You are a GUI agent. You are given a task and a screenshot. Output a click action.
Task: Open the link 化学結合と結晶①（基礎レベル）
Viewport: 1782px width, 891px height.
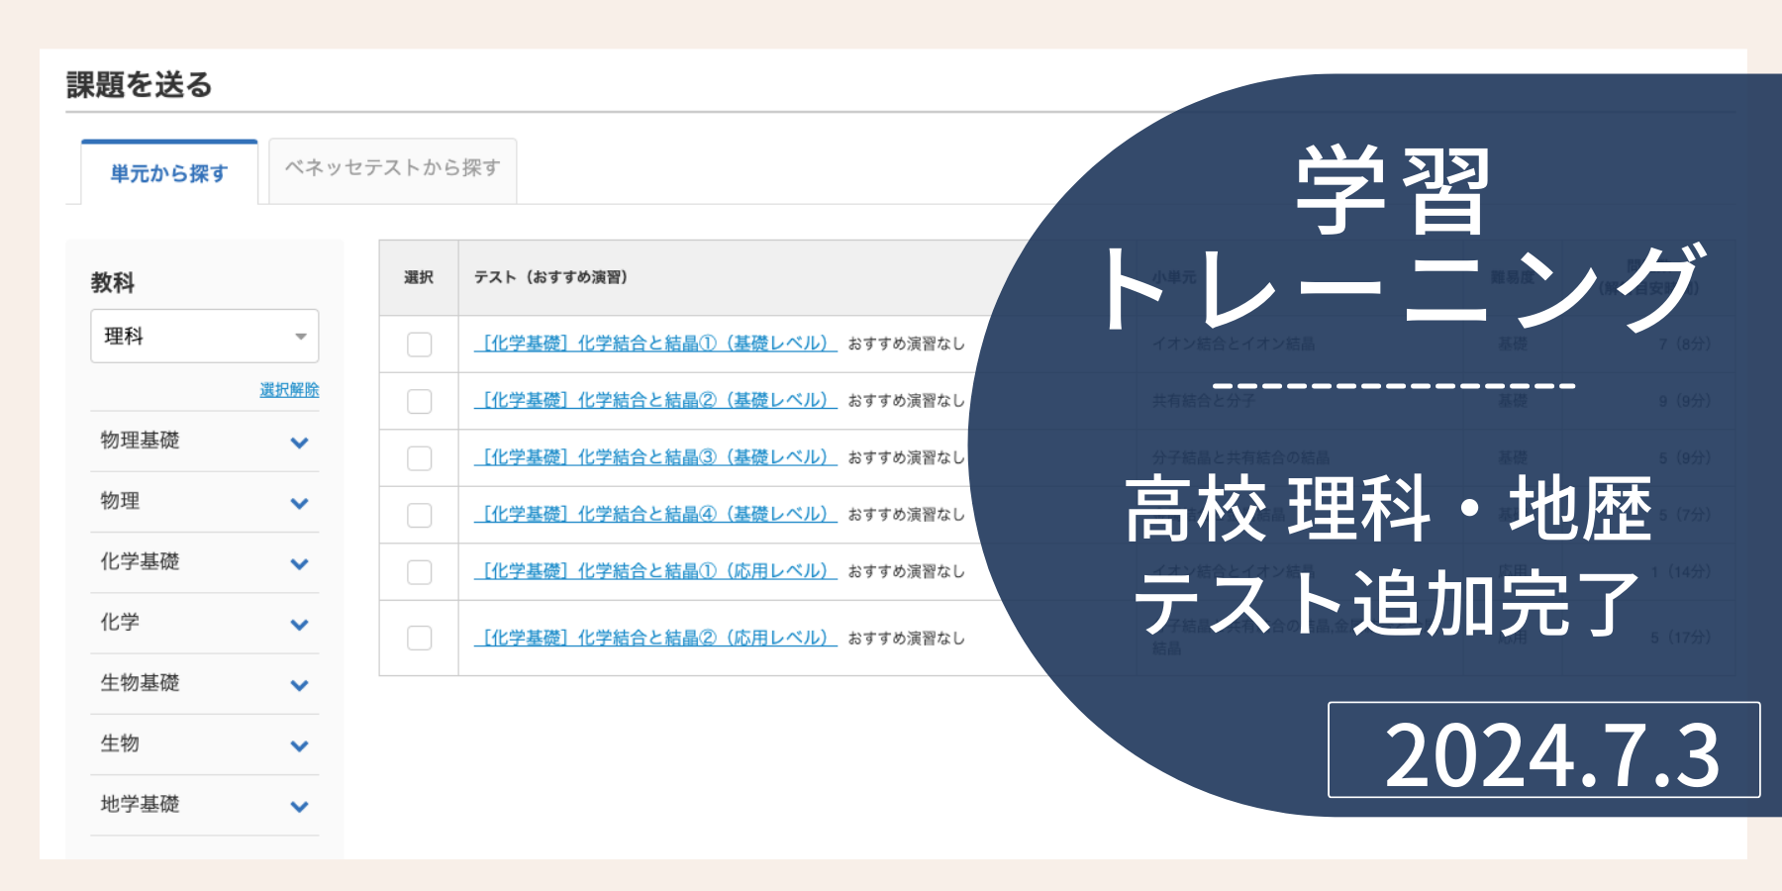[655, 344]
